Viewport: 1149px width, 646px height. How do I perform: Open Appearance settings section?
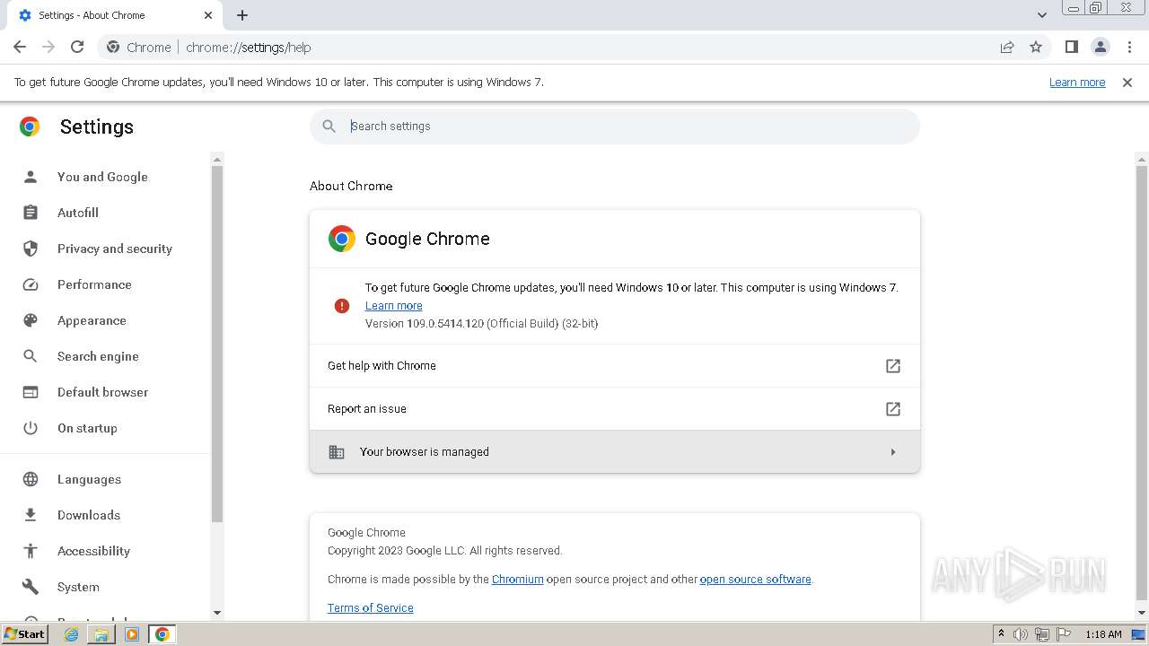pos(92,320)
